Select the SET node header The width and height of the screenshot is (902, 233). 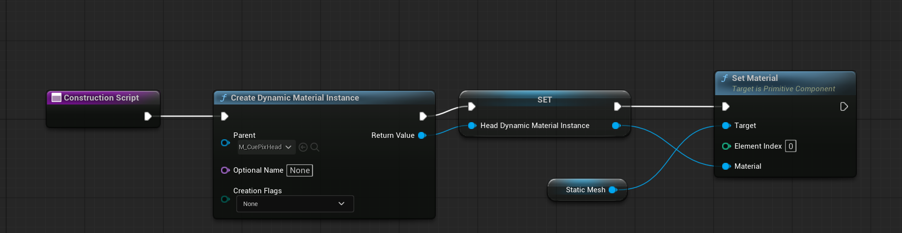[544, 100]
